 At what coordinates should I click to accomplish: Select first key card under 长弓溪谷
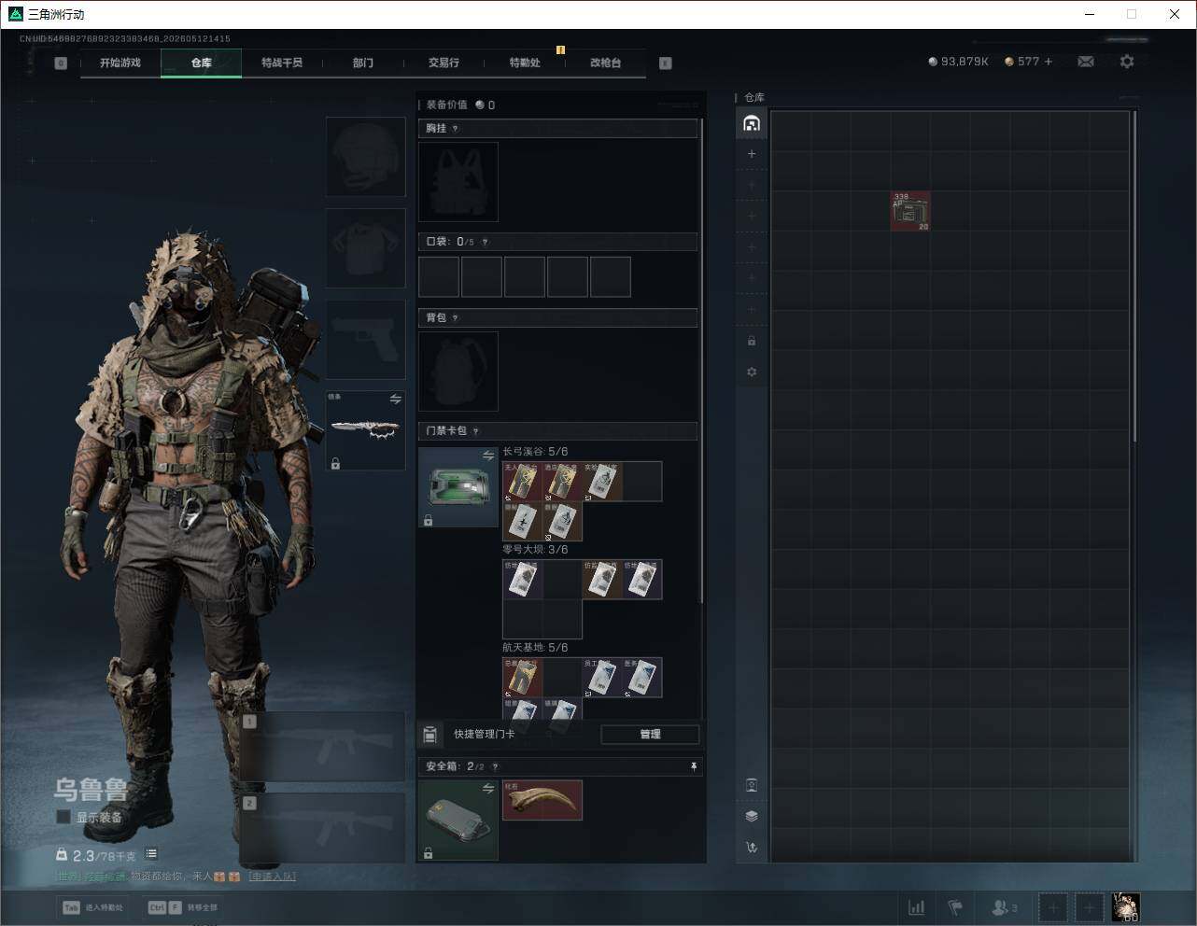(x=522, y=482)
